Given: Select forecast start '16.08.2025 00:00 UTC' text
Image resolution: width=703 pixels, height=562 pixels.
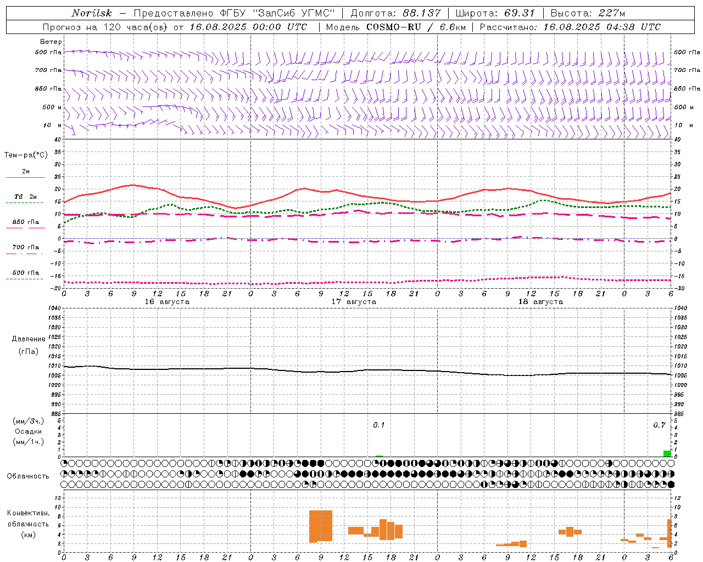Looking at the screenshot, I should coord(248,27).
